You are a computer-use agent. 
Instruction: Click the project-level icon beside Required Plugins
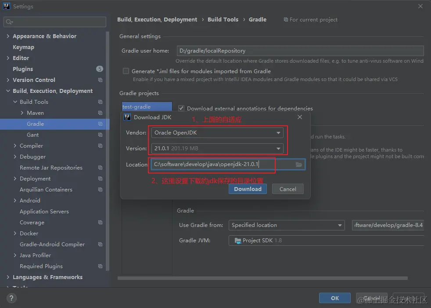point(101,266)
